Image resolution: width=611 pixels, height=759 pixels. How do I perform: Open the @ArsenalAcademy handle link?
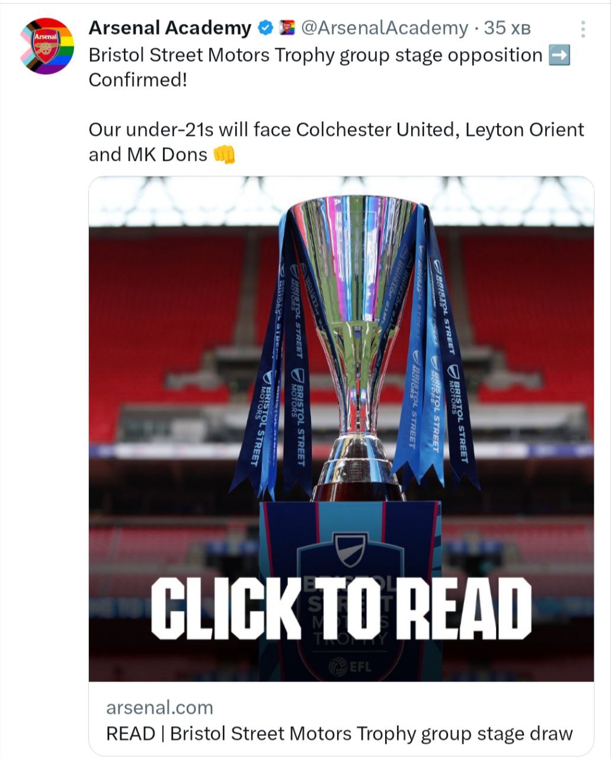tap(385, 28)
